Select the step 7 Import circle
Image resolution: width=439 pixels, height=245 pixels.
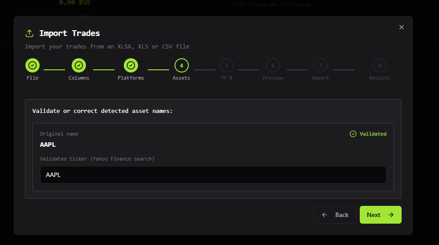click(x=320, y=66)
